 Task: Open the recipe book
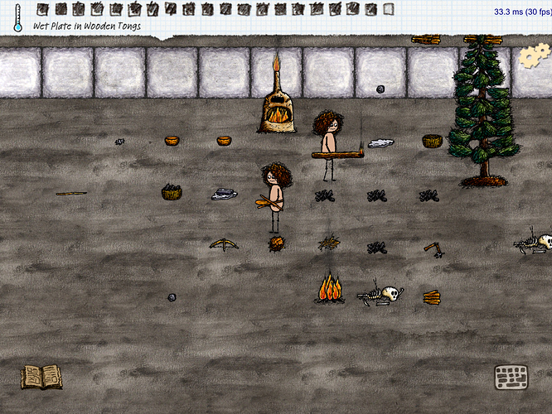point(41,377)
